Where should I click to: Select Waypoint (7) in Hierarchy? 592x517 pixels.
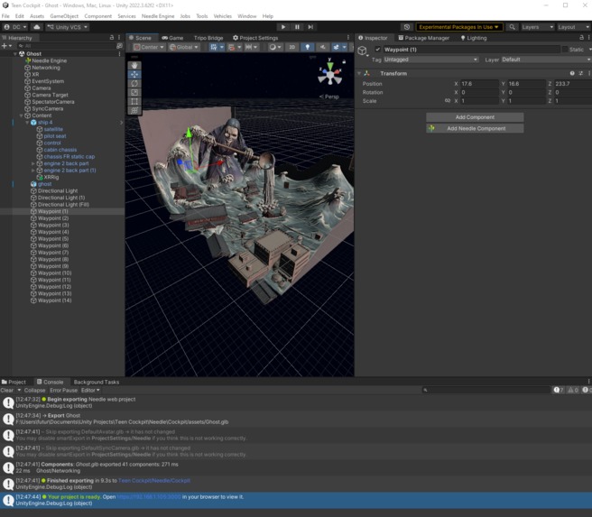click(x=53, y=253)
